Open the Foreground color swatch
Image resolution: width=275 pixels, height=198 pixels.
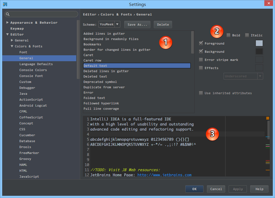tap(259, 43)
